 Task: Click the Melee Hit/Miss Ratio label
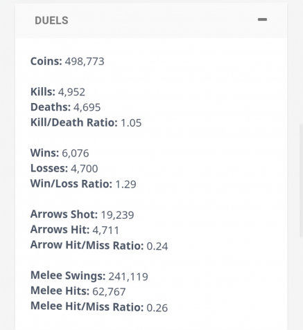(x=87, y=306)
